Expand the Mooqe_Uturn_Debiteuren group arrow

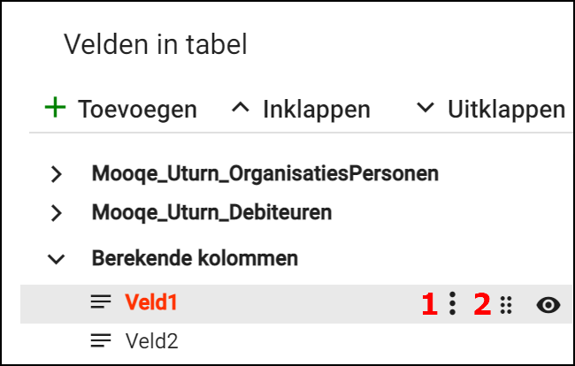57,213
